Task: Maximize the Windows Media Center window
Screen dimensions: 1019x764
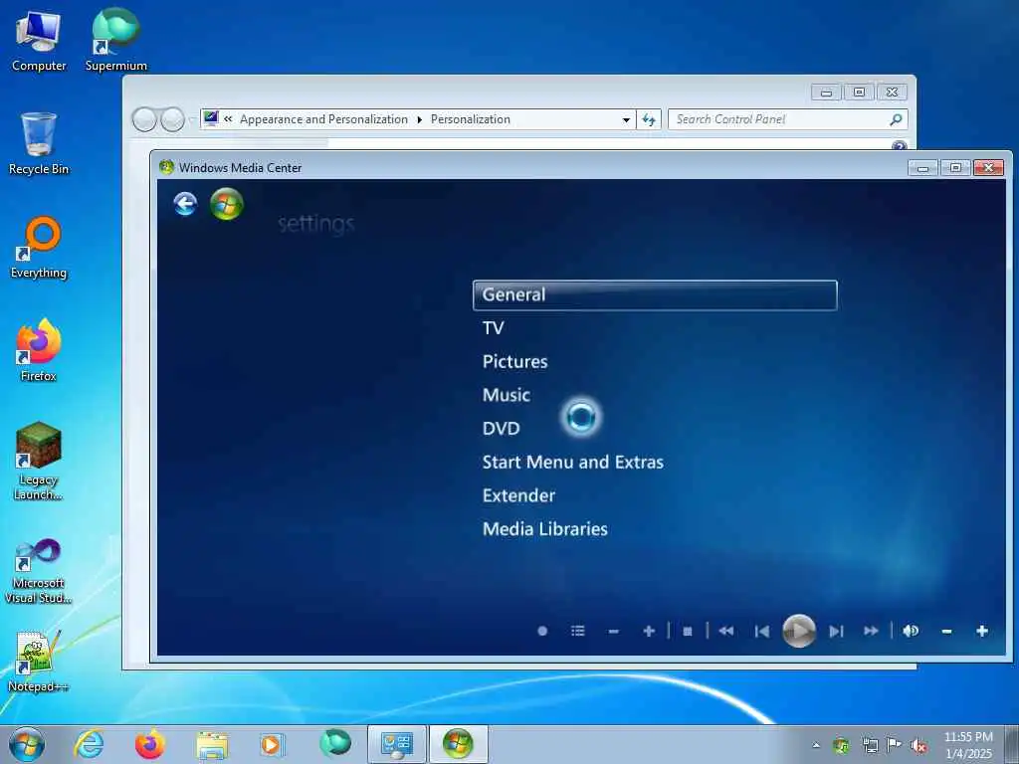Action: coord(955,168)
